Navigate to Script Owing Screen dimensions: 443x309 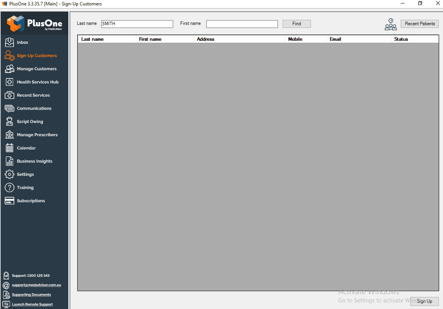(x=30, y=122)
